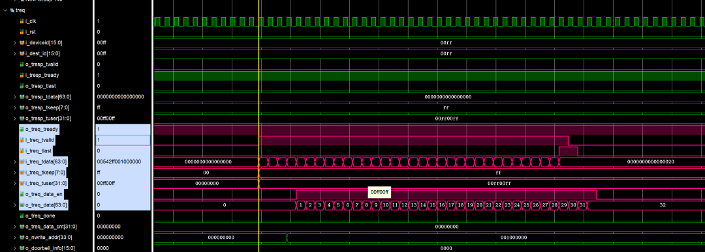Select the o_tresp_tvalid signal name
This screenshot has width=705, height=252.
(x=41, y=64)
